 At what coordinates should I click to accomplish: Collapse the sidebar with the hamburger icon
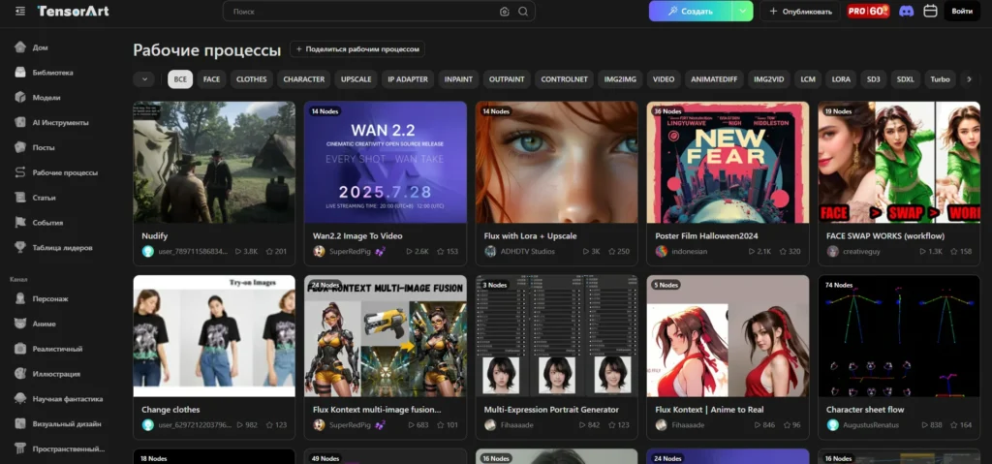[x=20, y=11]
